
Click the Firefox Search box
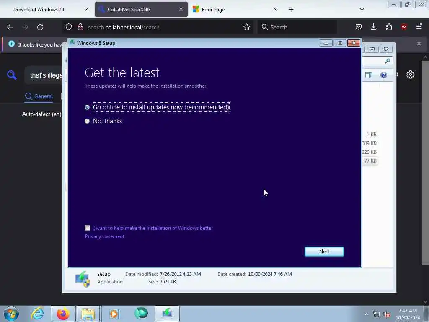tap(297, 27)
